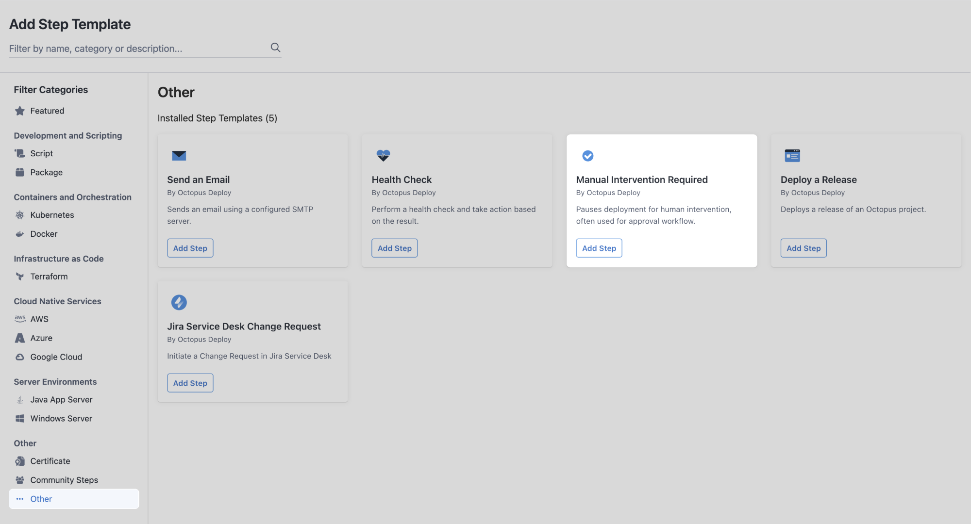Click Jira Service Desk Change Request title
Viewport: 971px width, 524px height.
(244, 326)
